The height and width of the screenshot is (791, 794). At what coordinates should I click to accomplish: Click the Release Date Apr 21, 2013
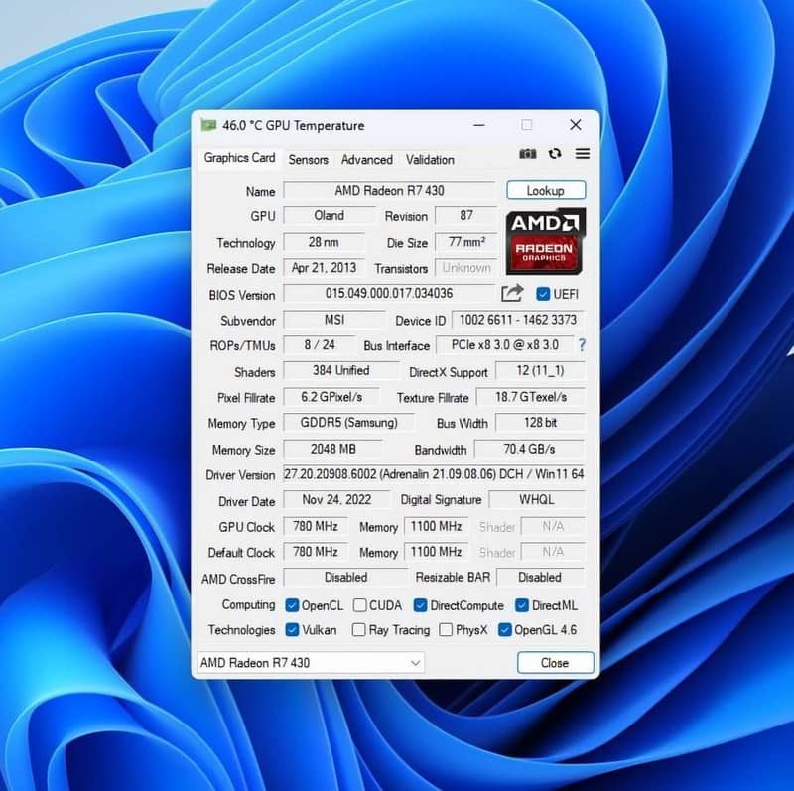pos(324,268)
